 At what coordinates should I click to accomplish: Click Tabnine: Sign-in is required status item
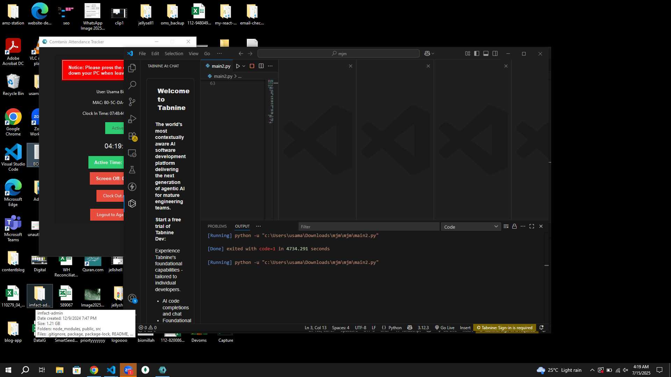[505, 327]
